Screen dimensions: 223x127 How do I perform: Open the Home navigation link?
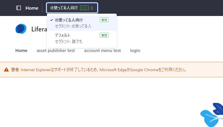point(21,51)
